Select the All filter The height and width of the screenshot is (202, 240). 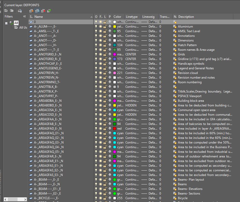click(16, 23)
